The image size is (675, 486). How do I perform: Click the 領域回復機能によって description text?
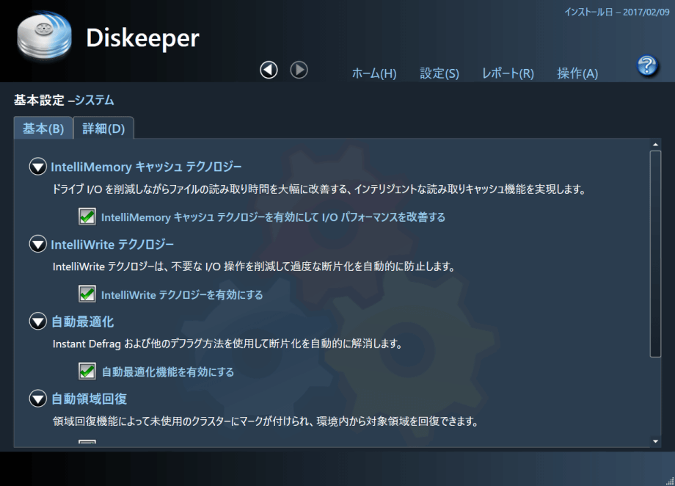[x=265, y=421]
